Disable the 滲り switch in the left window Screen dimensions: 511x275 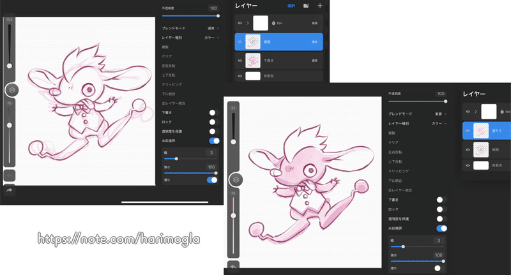coord(212,180)
